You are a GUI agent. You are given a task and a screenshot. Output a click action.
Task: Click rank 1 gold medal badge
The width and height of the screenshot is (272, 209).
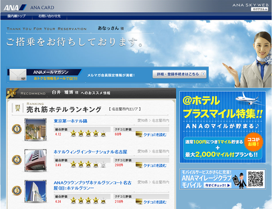pyautogui.click(x=17, y=129)
